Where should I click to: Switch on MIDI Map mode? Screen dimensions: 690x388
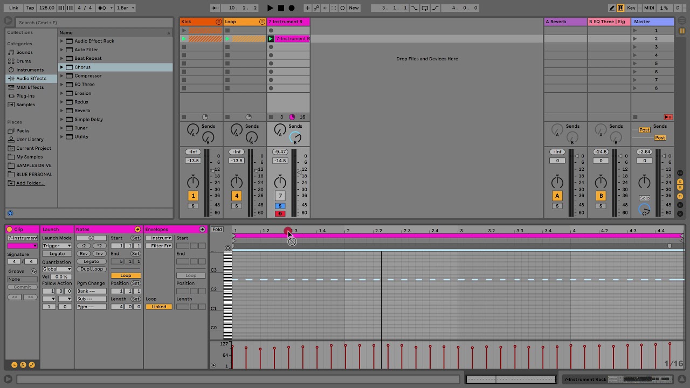pyautogui.click(x=649, y=8)
